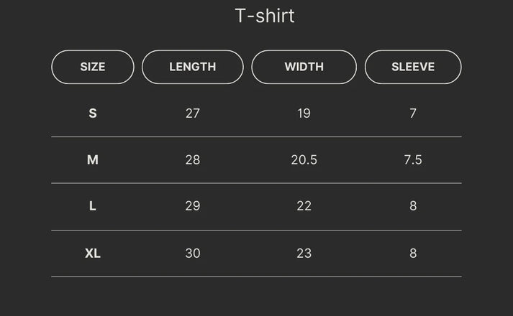Select the SLEEVE column header pill
The image size is (513, 316).
pyautogui.click(x=413, y=67)
